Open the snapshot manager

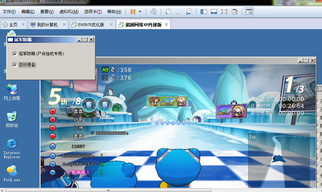tap(189, 12)
